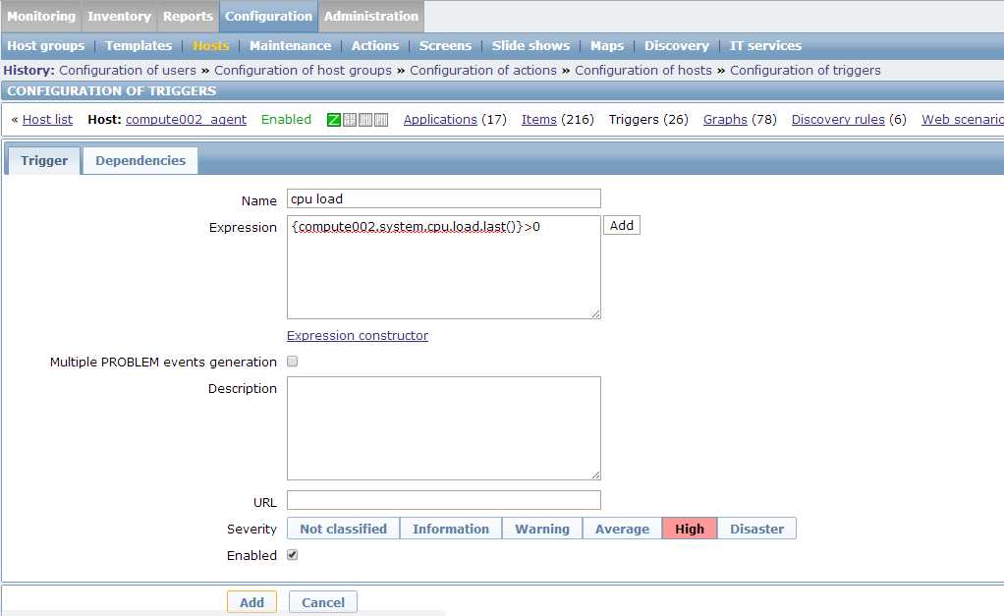Open Applications link
Screen dimensions: 1004x616
440,120
